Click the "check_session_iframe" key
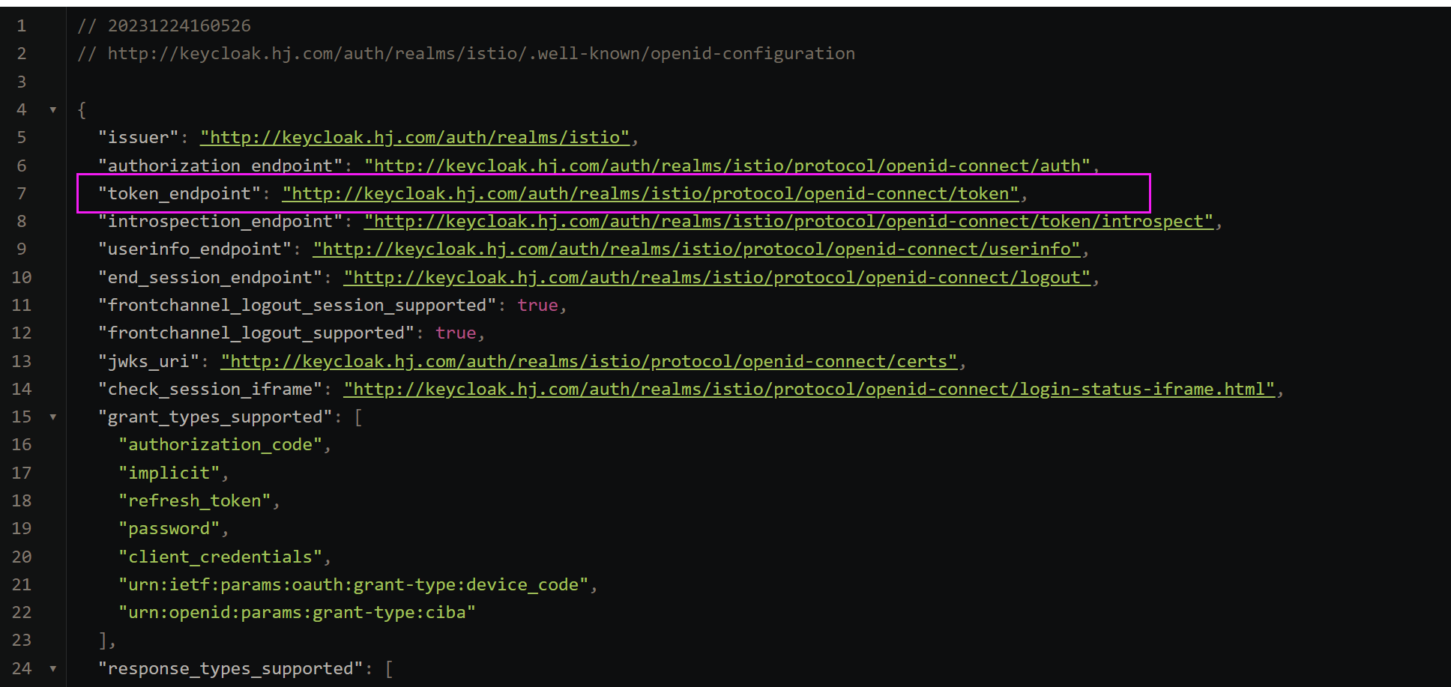The width and height of the screenshot is (1451, 687). (211, 390)
